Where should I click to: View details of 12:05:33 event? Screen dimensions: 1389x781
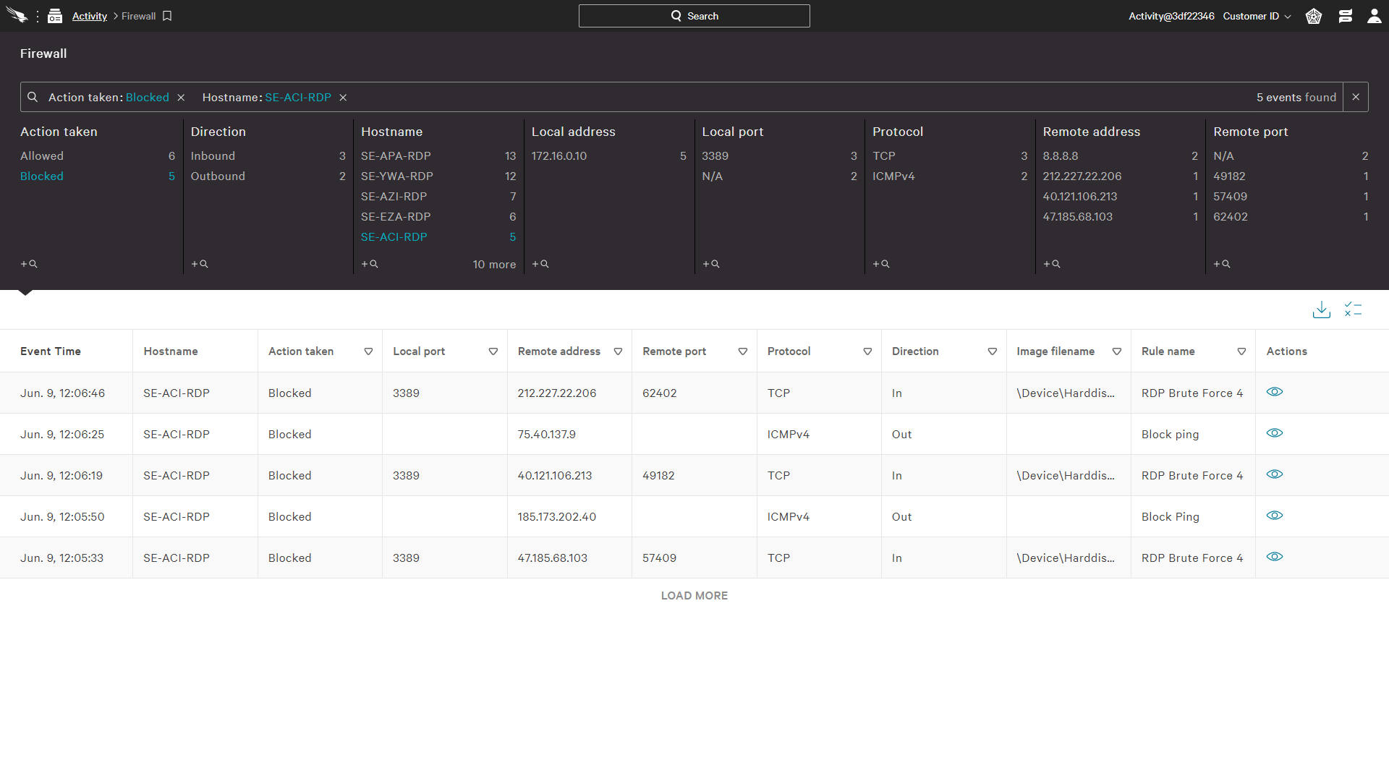coord(1275,557)
